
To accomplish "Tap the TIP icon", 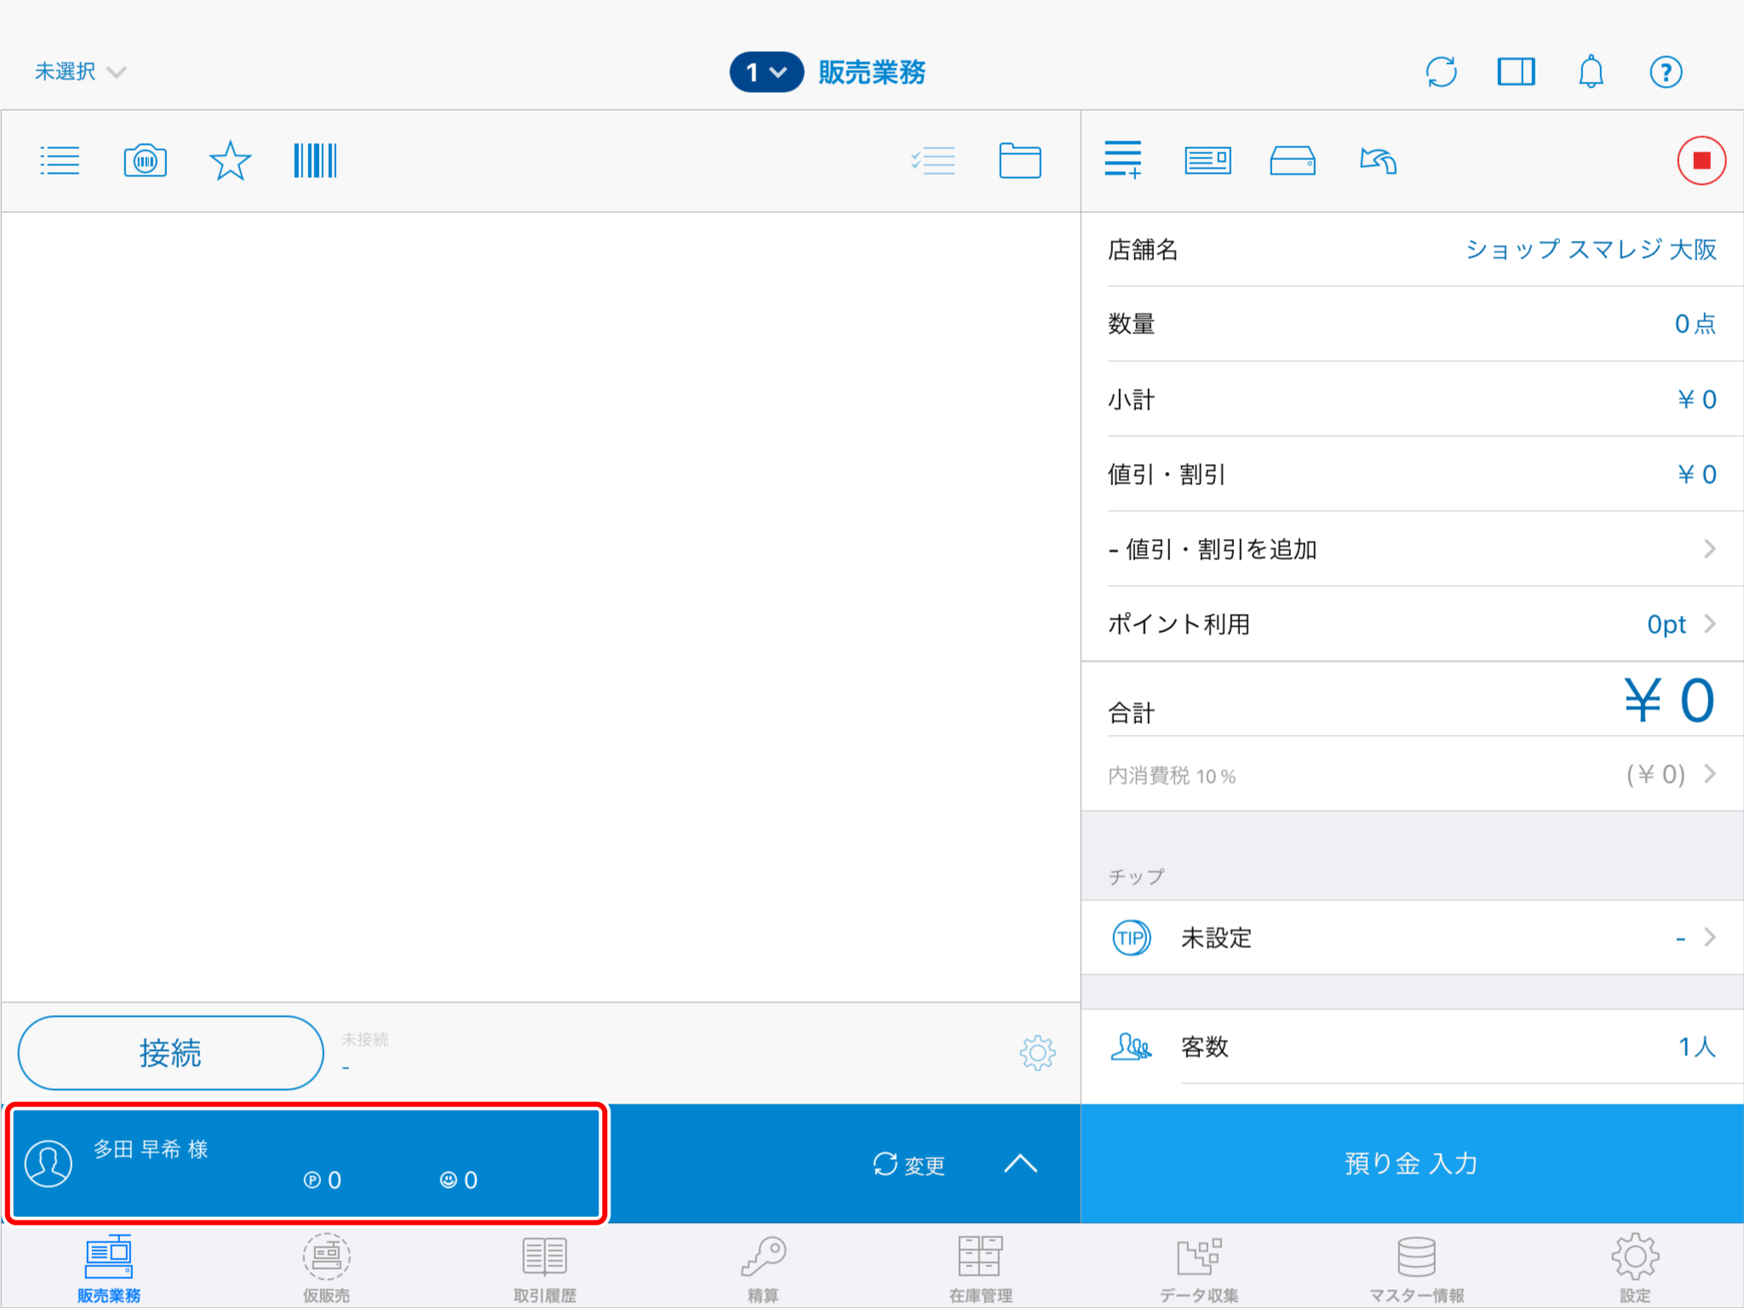I will tap(1132, 938).
